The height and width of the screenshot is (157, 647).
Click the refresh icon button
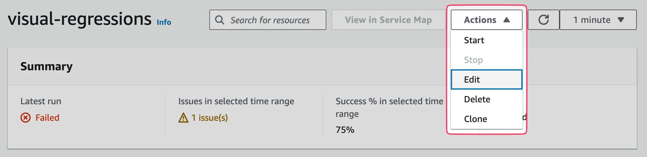[543, 20]
